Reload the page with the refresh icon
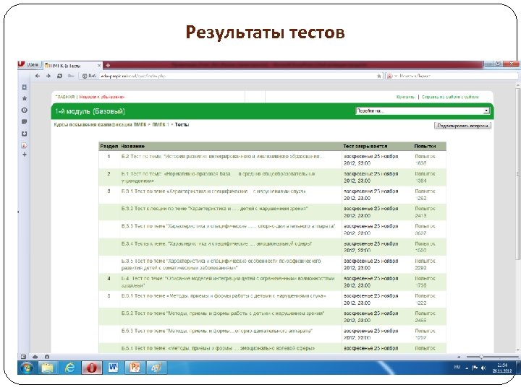Screen dimensions: 521x390 (59, 76)
